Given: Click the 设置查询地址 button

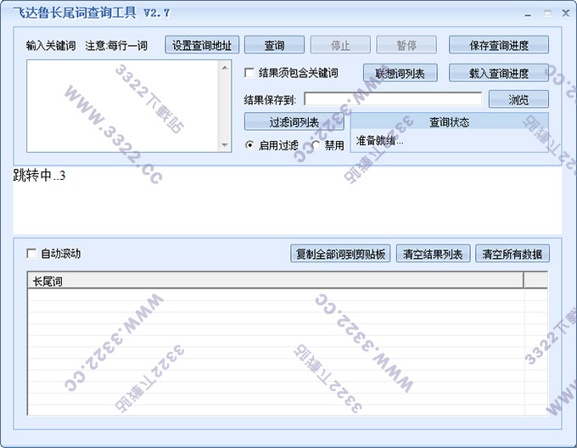Looking at the screenshot, I should point(202,45).
